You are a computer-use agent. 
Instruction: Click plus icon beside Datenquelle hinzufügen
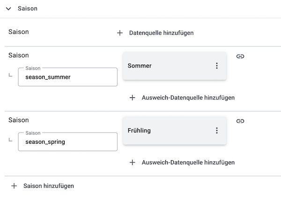[120, 33]
